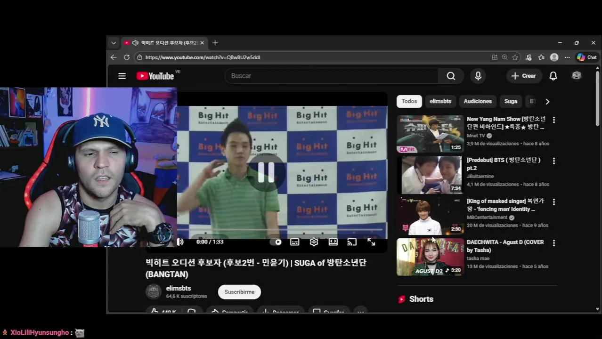Viewport: 602px width, 339px height.
Task: Open the browser profile icon
Action: pyautogui.click(x=554, y=57)
